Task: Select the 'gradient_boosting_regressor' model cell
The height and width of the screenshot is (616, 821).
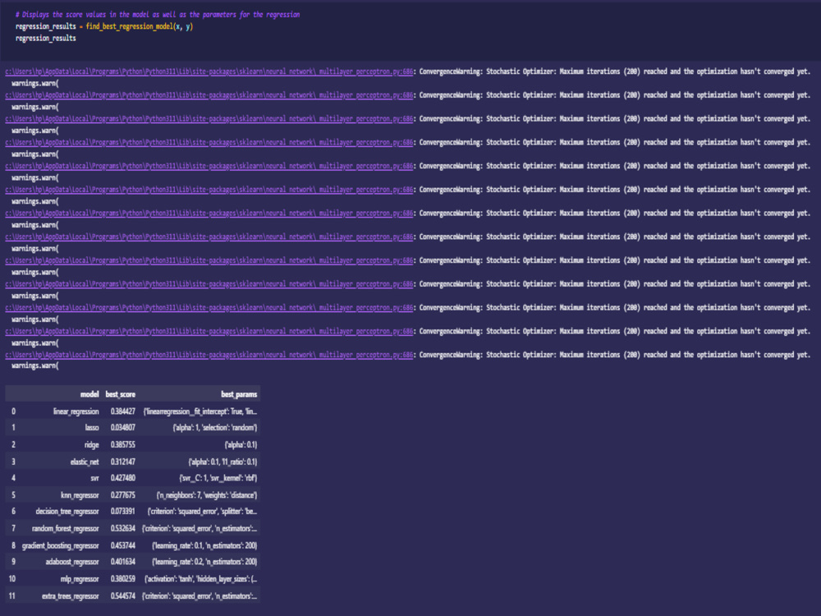Action: coord(60,546)
